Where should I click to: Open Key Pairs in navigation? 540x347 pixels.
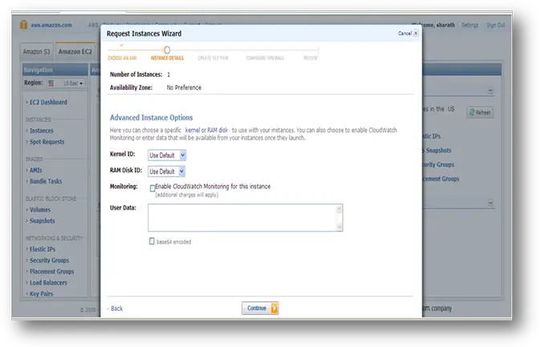point(42,293)
